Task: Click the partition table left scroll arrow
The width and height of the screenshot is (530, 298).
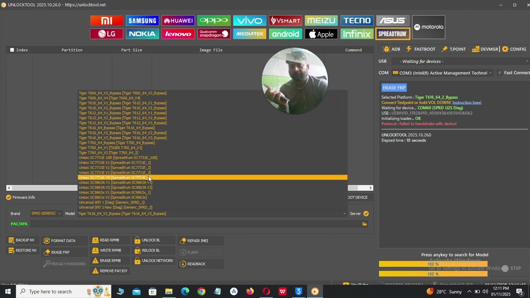Action: [9, 188]
